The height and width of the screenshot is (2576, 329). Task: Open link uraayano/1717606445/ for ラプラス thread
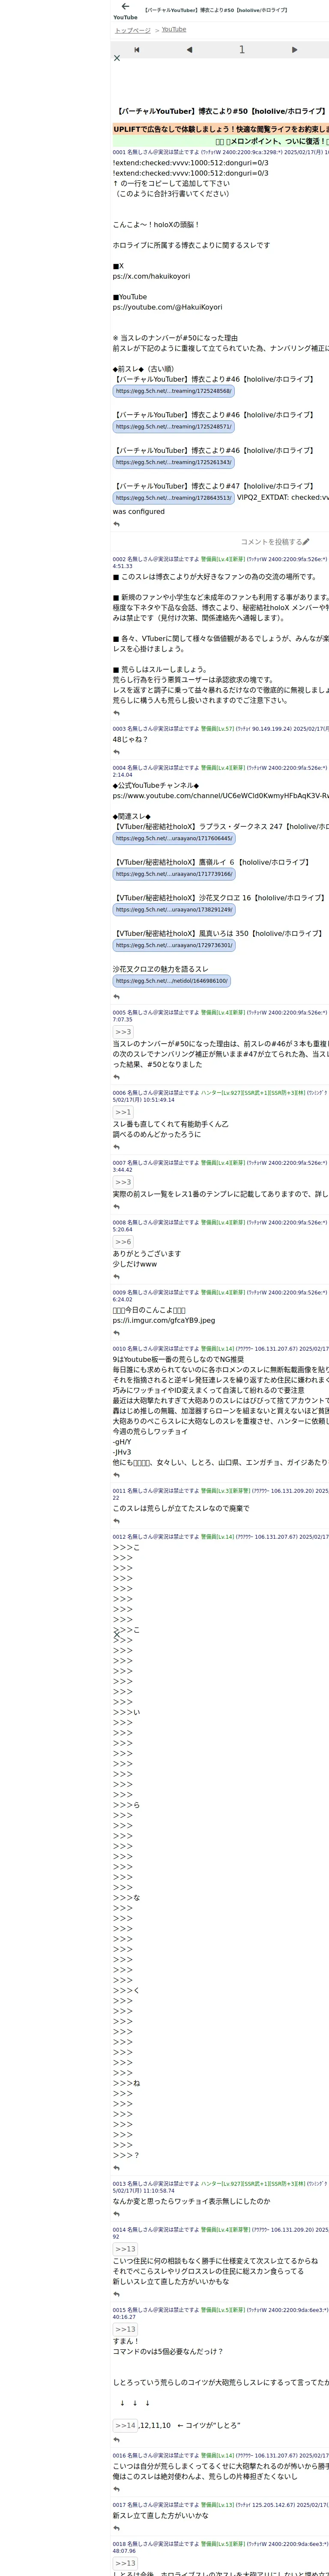(x=173, y=838)
